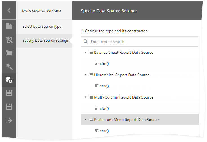207x142 pixels.
Task: Click the back arrow at top of sidebar
Action: pyautogui.click(x=9, y=10)
